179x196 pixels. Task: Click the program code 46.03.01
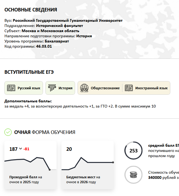click(44, 46)
